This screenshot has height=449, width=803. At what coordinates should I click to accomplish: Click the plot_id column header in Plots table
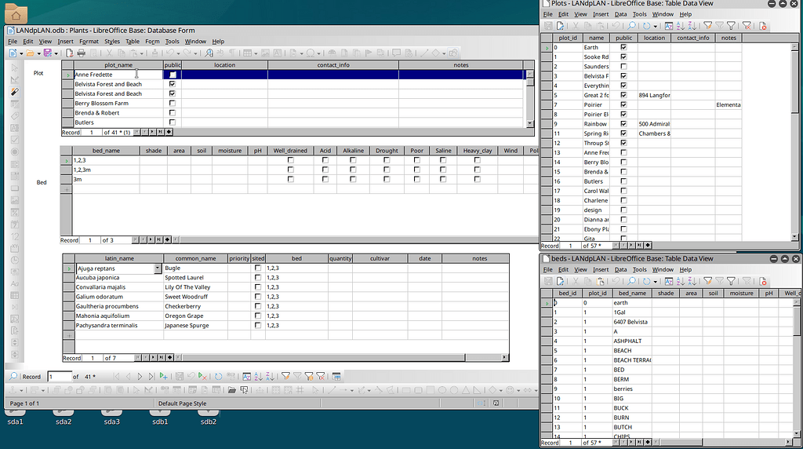point(568,38)
